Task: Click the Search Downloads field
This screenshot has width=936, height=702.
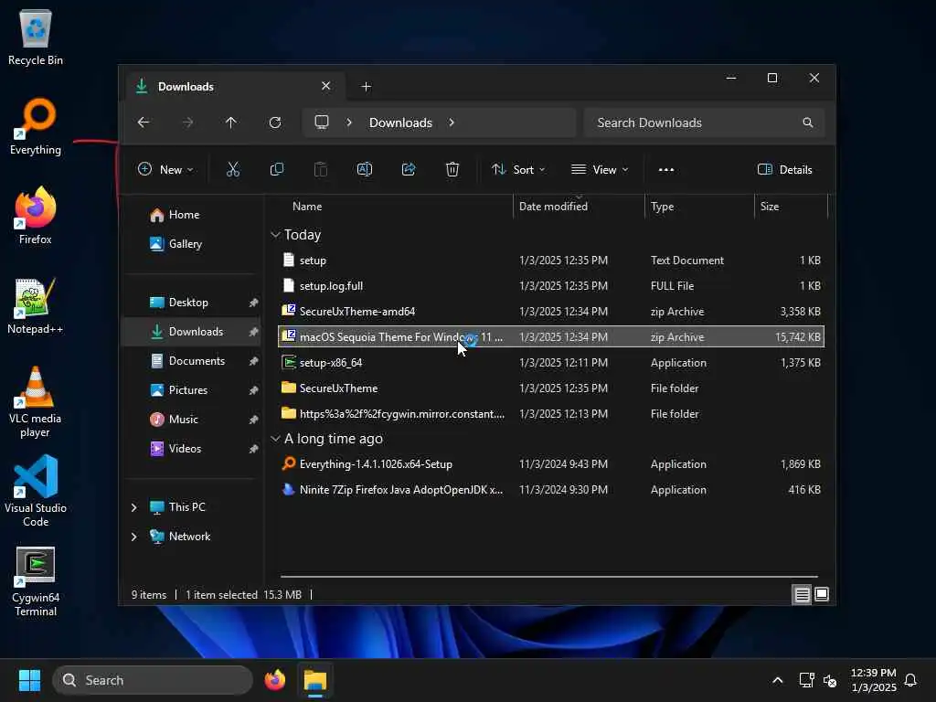Action: (705, 122)
